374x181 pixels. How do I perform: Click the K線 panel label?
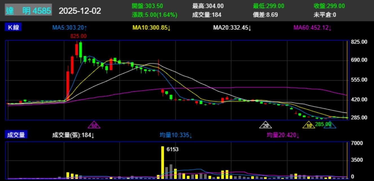pos(13,28)
